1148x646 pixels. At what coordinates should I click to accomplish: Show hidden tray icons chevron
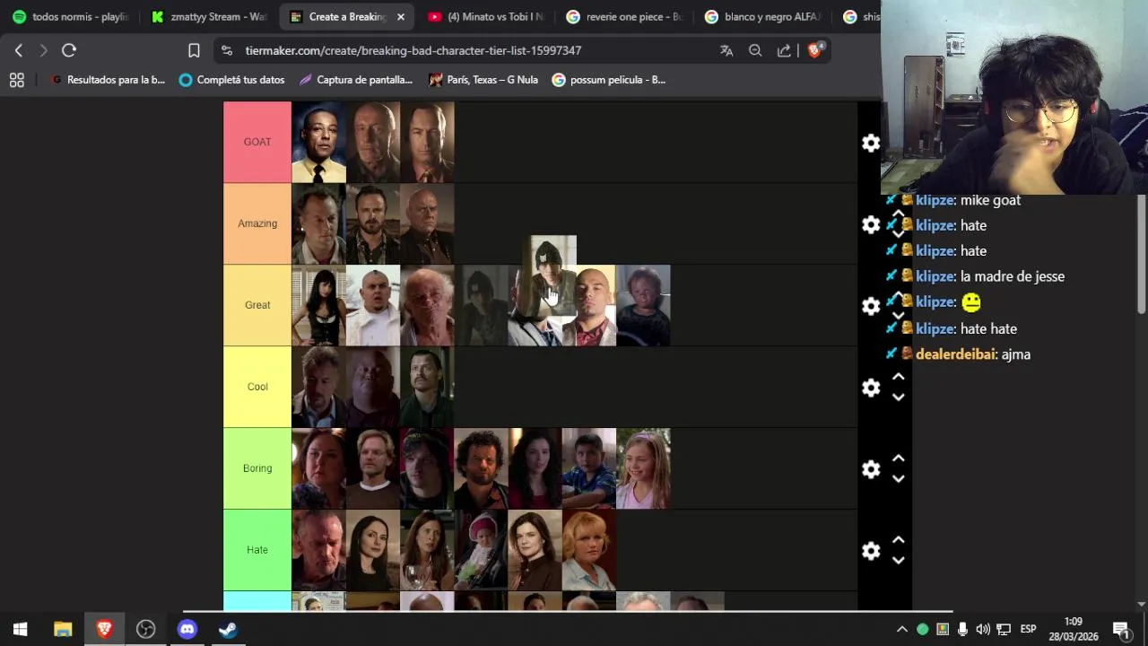pos(901,629)
